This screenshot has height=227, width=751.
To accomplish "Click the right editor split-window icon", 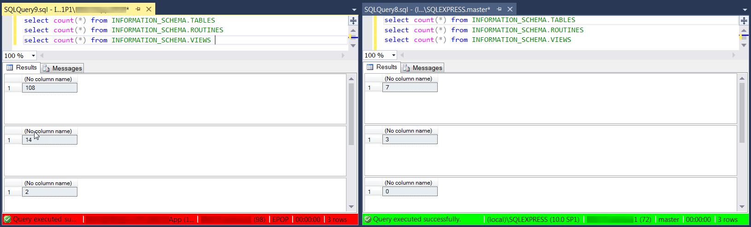I will coord(744,21).
